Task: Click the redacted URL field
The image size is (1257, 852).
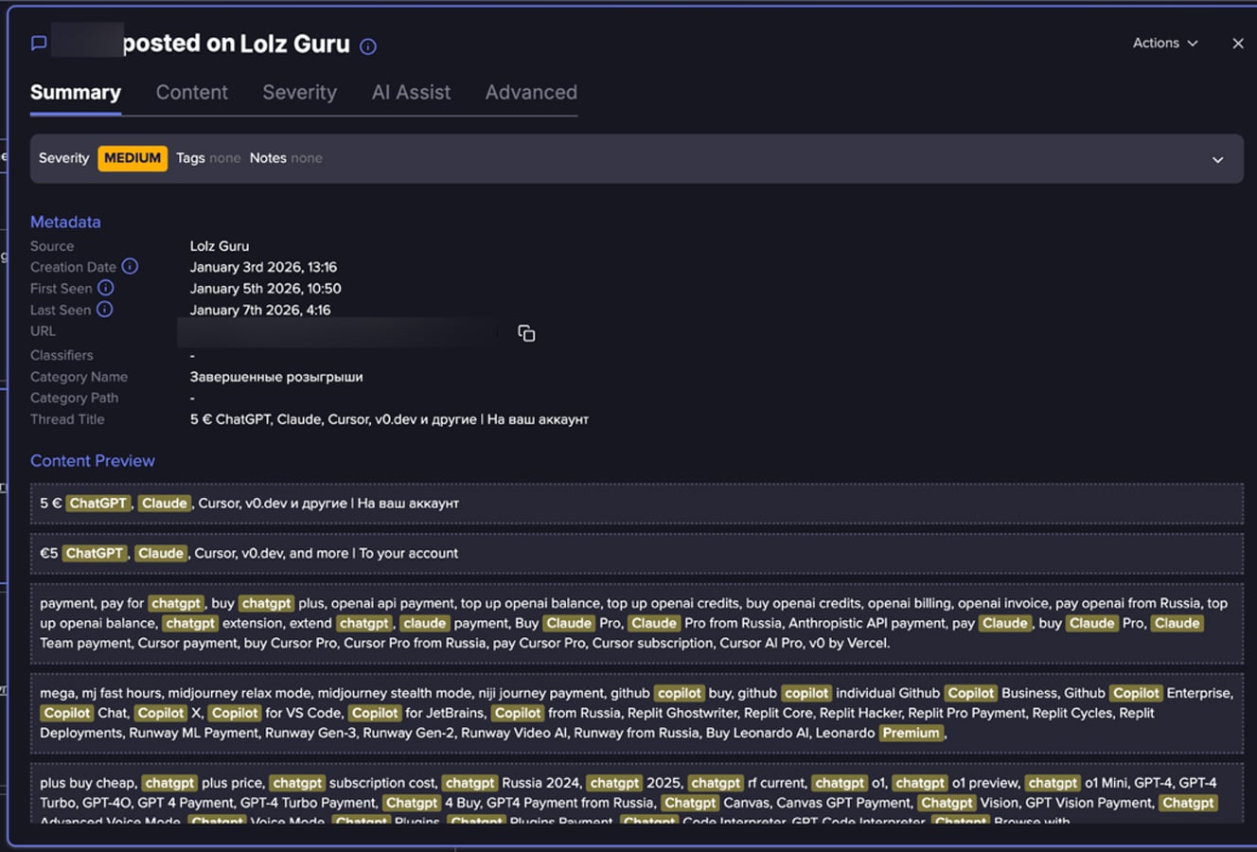Action: [x=336, y=332]
